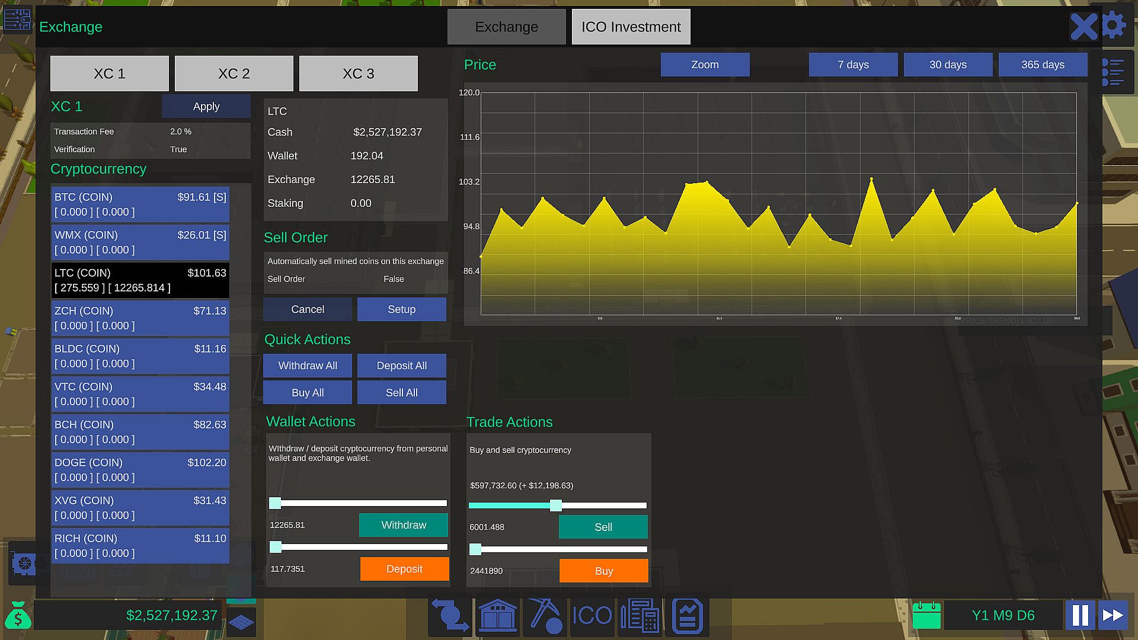Viewport: 1138px width, 640px height.
Task: Click the sell amount slider handle
Action: 555,505
